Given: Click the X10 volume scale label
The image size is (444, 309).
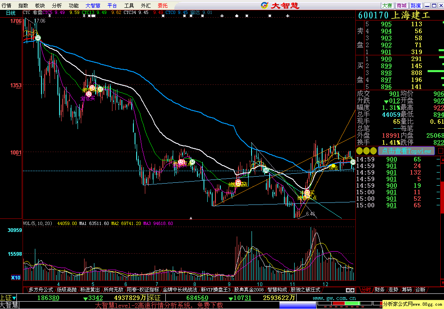Looking at the screenshot, I should 16,277.
